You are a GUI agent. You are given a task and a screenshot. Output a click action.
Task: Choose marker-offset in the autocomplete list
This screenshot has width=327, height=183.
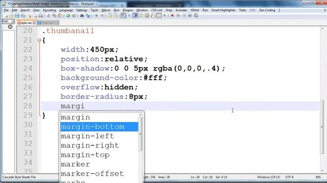point(99,173)
